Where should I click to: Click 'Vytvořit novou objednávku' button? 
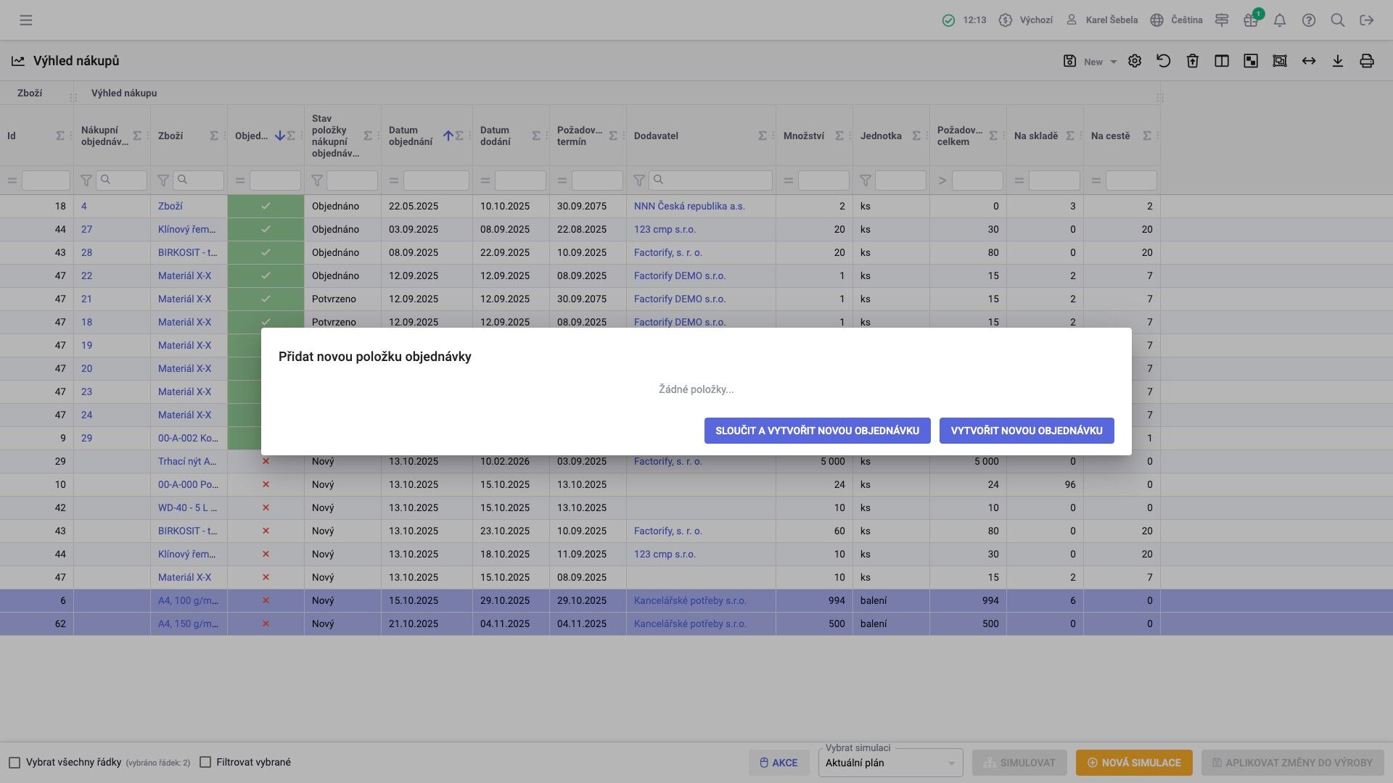click(1027, 431)
